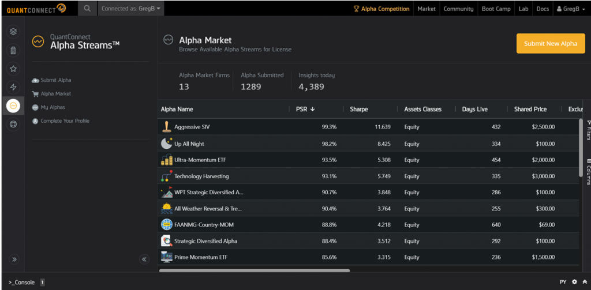
Task: Open the Alpha Competition menu item
Action: coord(381,9)
